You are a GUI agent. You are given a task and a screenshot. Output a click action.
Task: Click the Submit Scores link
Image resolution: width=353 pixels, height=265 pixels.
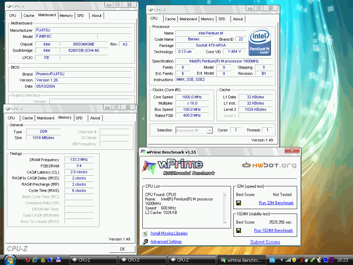coord(265,242)
